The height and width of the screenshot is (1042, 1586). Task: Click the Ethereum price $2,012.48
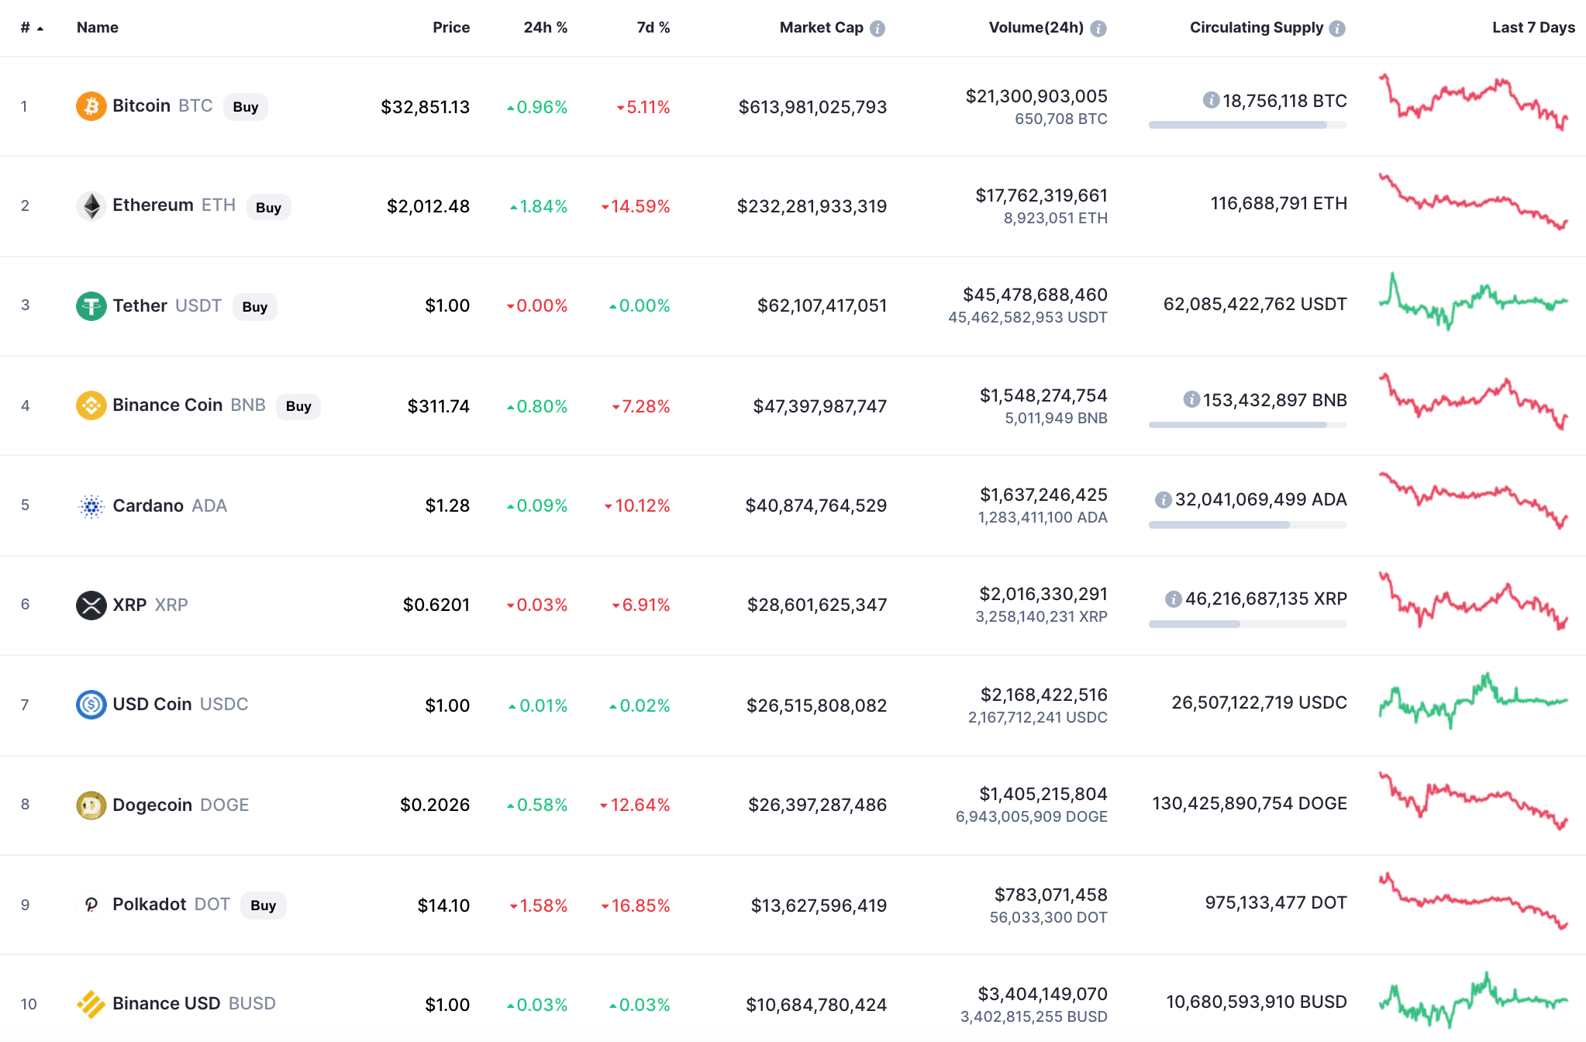(429, 206)
